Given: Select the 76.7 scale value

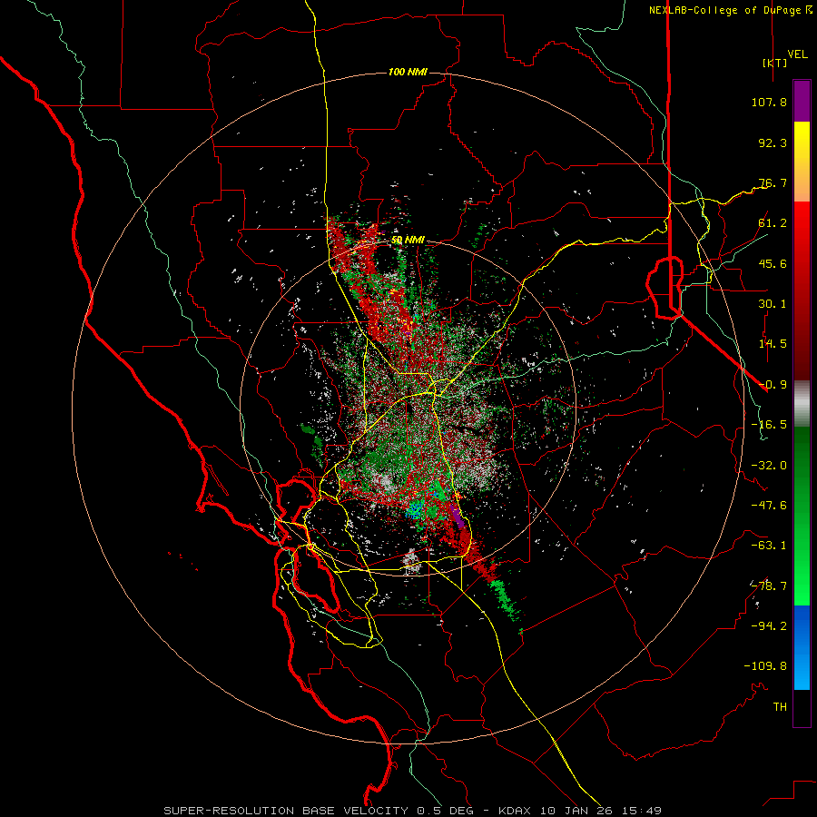Looking at the screenshot, I should [x=773, y=182].
